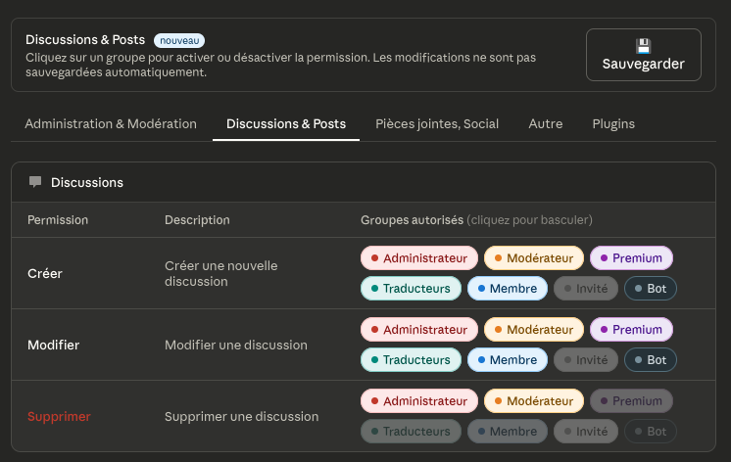Enable Premium for Supprimer permission
731x462 pixels.
pyautogui.click(x=630, y=401)
